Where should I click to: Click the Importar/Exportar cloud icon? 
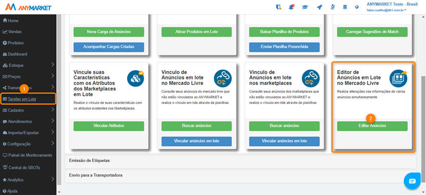click(x=5, y=133)
